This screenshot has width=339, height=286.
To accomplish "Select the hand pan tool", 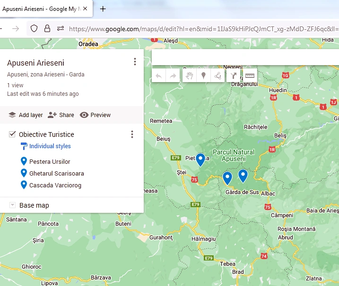I will tap(190, 76).
